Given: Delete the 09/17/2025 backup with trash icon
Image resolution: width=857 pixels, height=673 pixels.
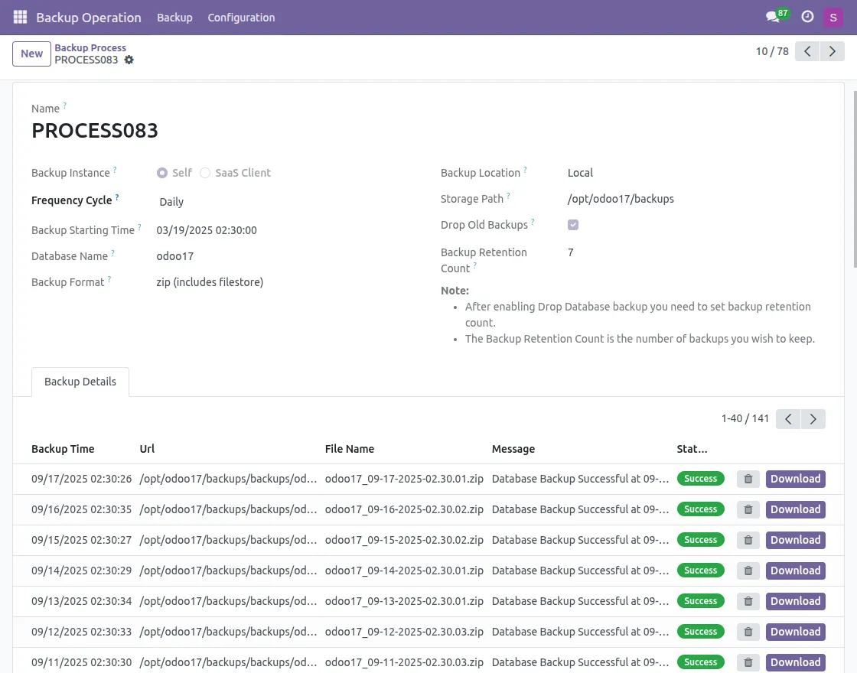Looking at the screenshot, I should (748, 479).
